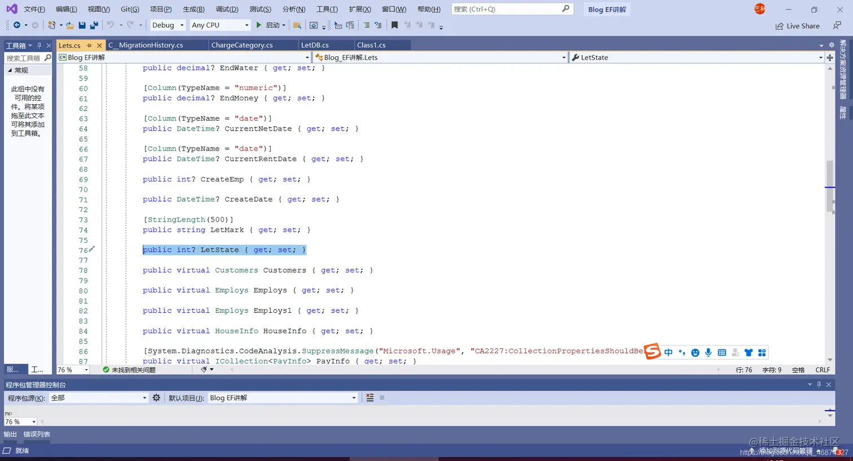The image size is (853, 461).
Task: Click the new project toolbar icon
Action: [x=51, y=25]
